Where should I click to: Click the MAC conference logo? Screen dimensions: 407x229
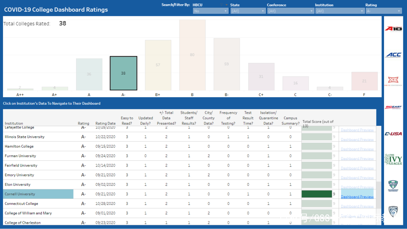point(393,186)
